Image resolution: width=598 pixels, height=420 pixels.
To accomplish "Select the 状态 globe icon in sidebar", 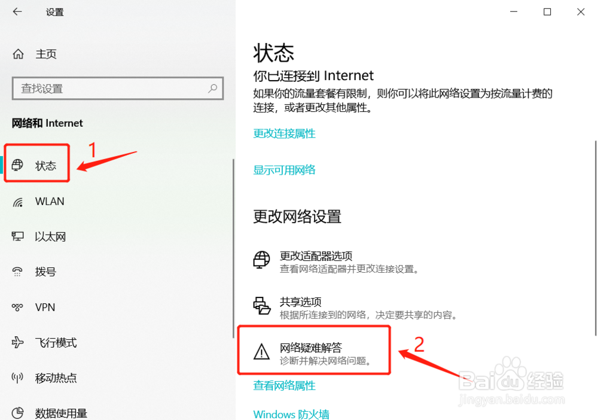I will pos(17,165).
